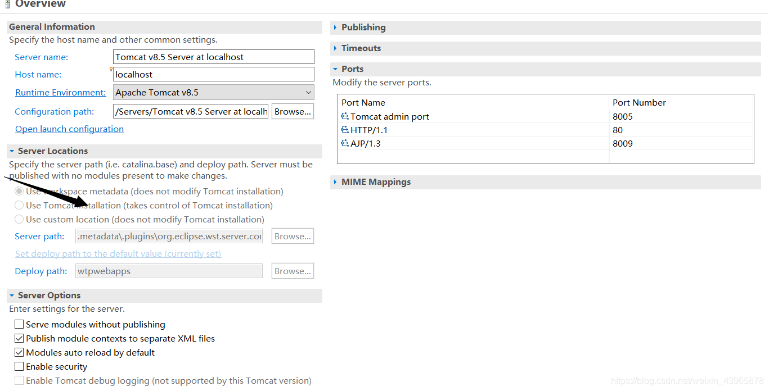Click Browse next to Configuration path
The width and height of the screenshot is (769, 391).
point(293,111)
